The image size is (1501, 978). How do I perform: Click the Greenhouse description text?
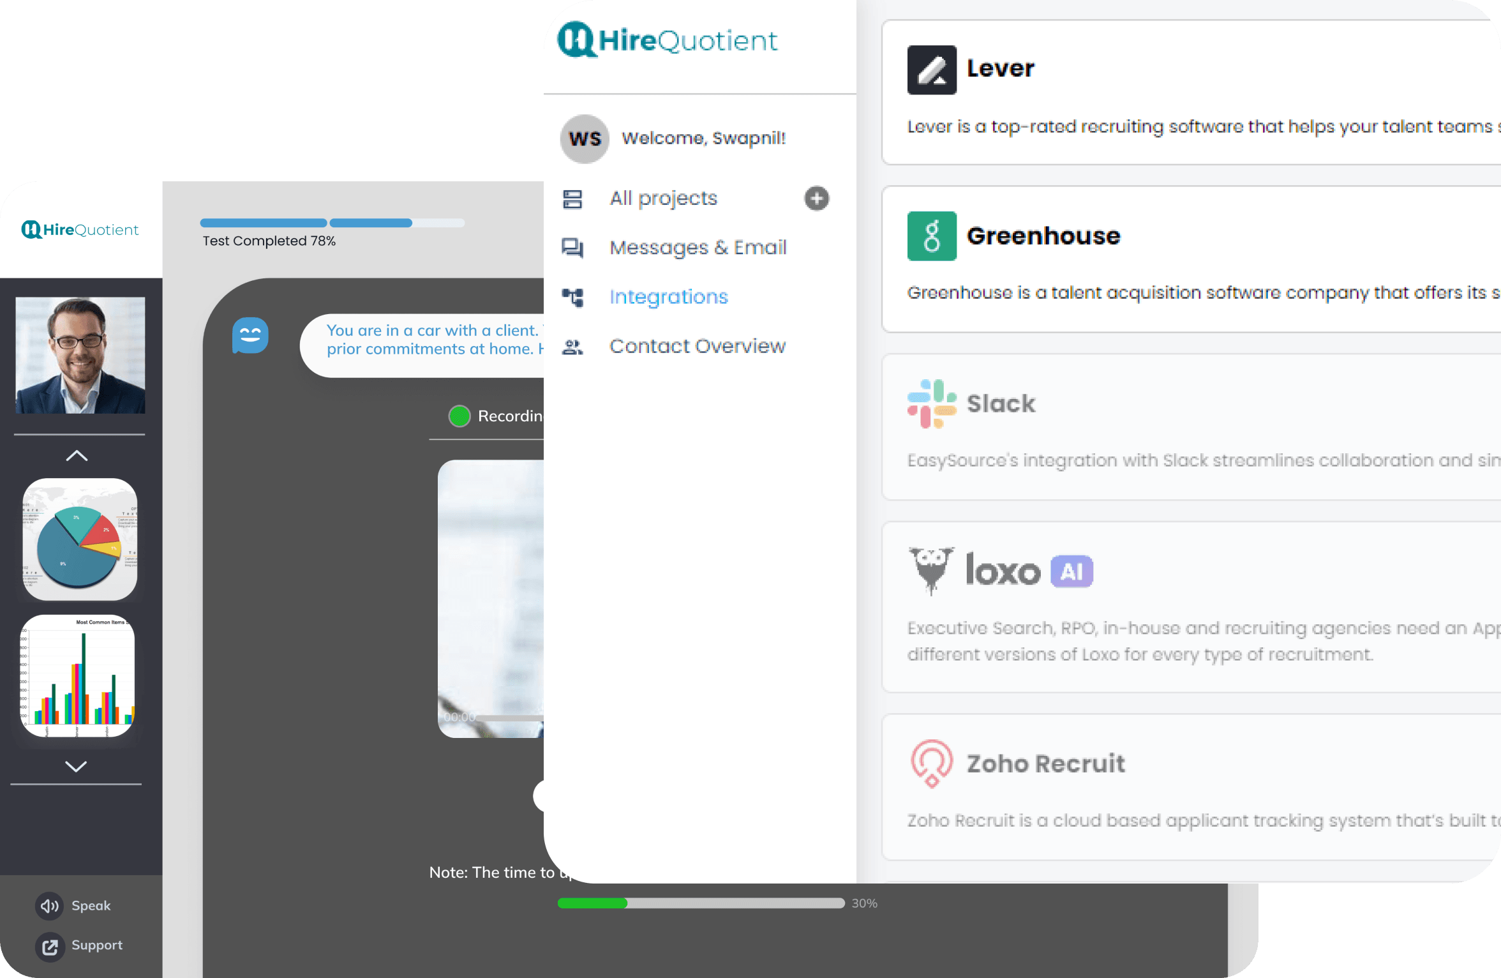[1204, 292]
